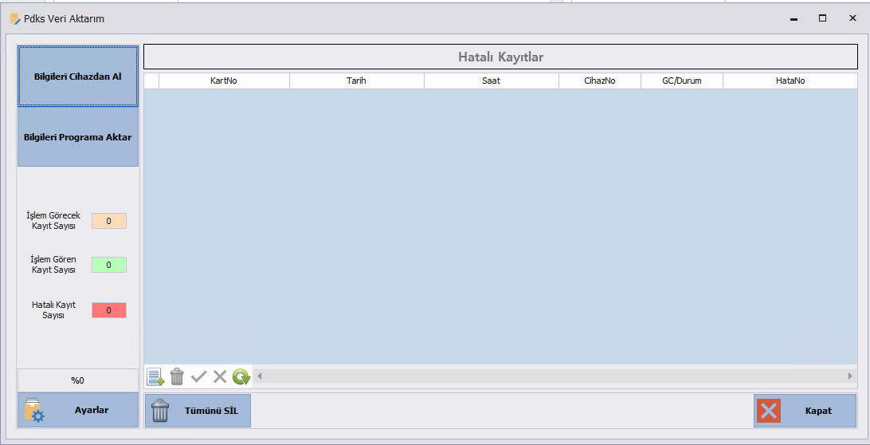Click the add new record icon

coord(155,376)
